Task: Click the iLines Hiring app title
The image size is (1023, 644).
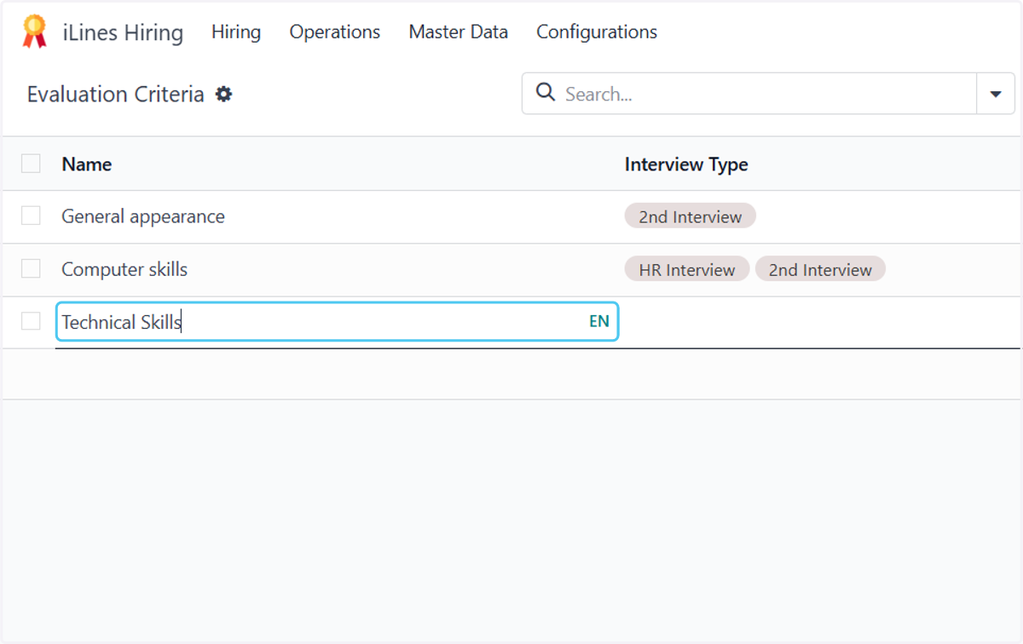Action: [123, 32]
